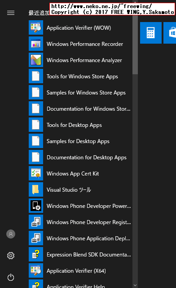Click the Expression Blend SDK Documentation icon
176x288 pixels.
pyautogui.click(x=36, y=254)
